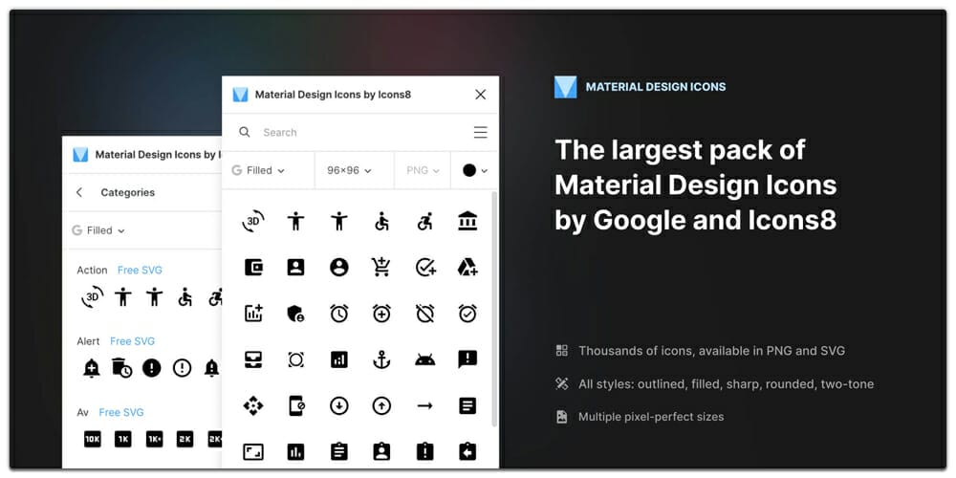
Task: Select the outlined error circle in Alert
Action: [183, 368]
